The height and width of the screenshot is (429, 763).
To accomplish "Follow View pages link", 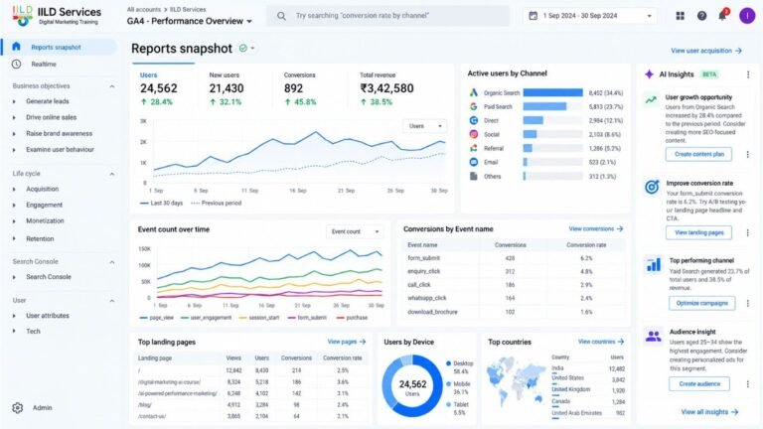I will [347, 342].
